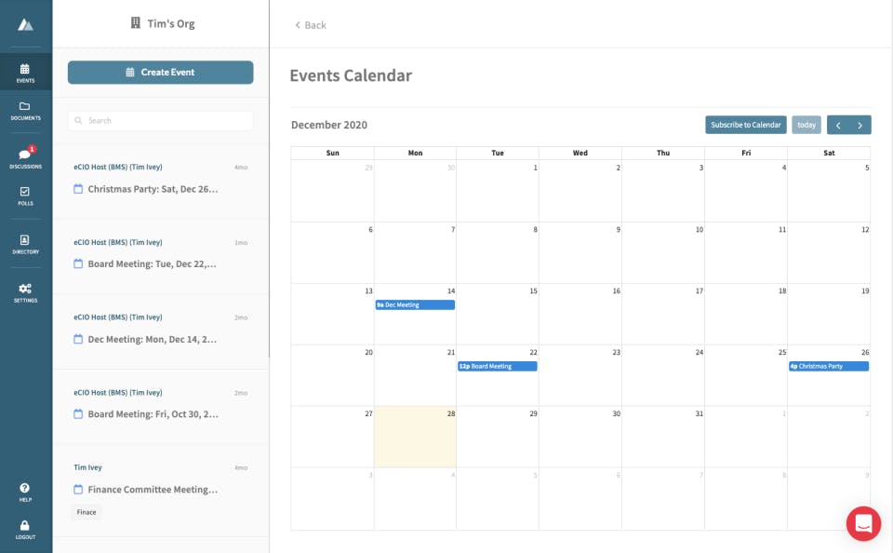
Task: Go to previous month in calendar
Action: click(x=838, y=125)
